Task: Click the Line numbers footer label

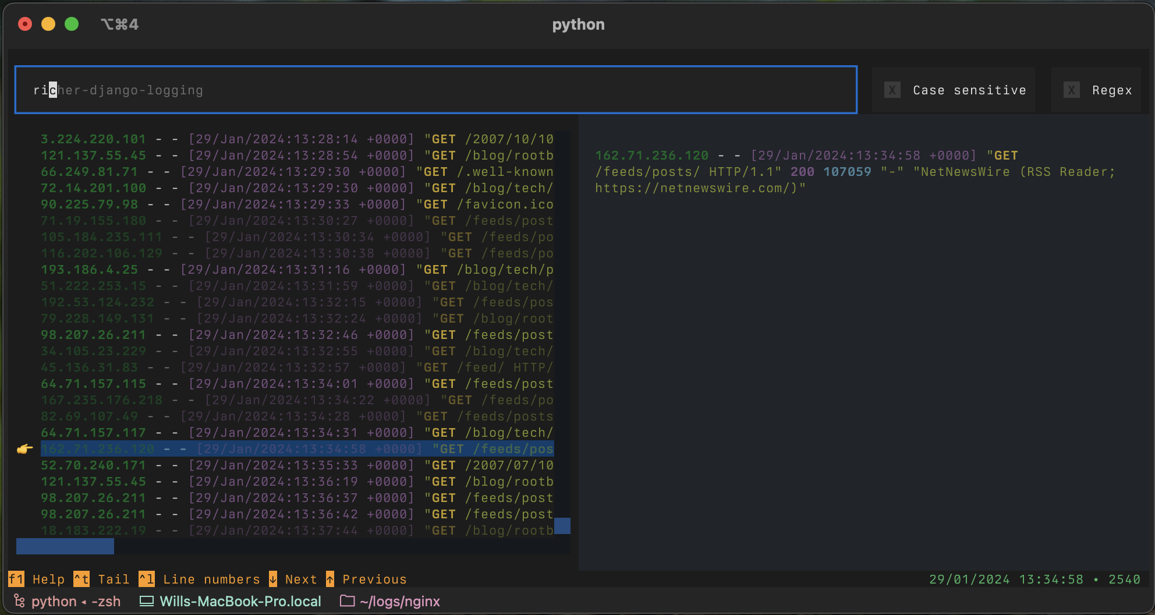Action: pos(211,579)
